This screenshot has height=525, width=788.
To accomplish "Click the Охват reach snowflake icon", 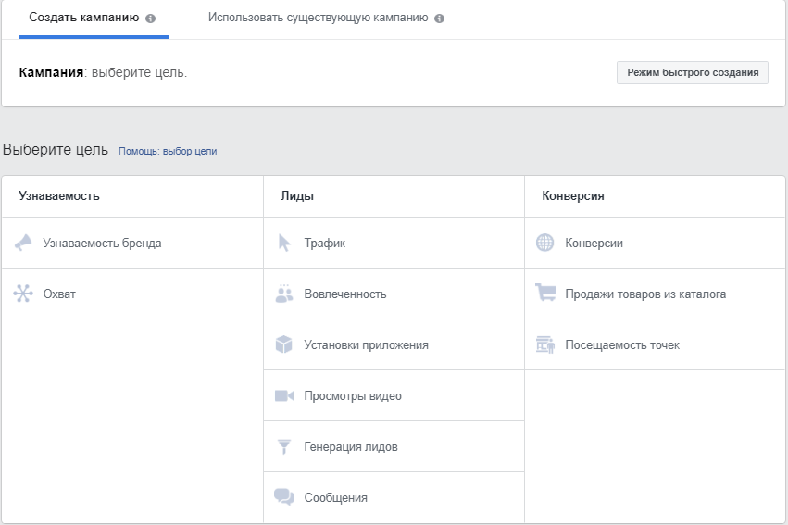I will (23, 294).
